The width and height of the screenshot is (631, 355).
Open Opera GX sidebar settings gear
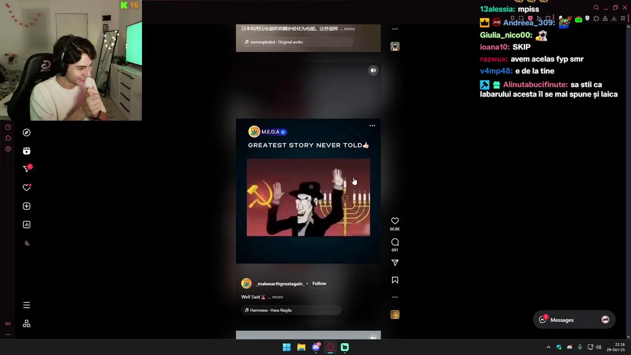pos(8,149)
